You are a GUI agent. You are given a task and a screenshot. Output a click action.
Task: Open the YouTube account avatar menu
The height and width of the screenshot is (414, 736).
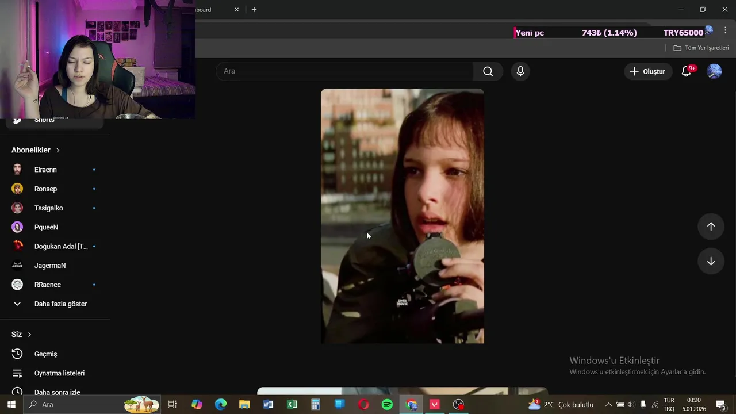pyautogui.click(x=714, y=71)
